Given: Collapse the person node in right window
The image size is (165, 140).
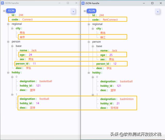Looking at the screenshot, I should point(89,42).
